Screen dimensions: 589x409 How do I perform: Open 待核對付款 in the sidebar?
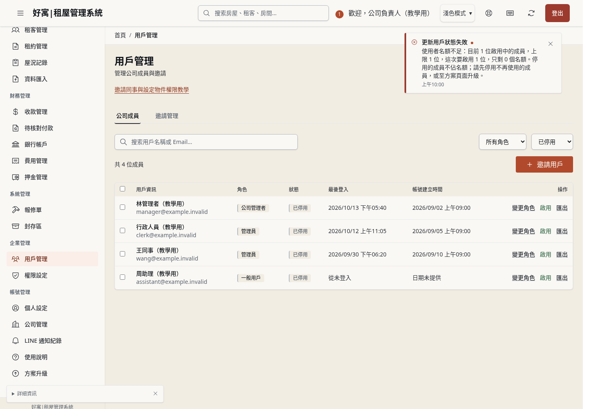52,128
